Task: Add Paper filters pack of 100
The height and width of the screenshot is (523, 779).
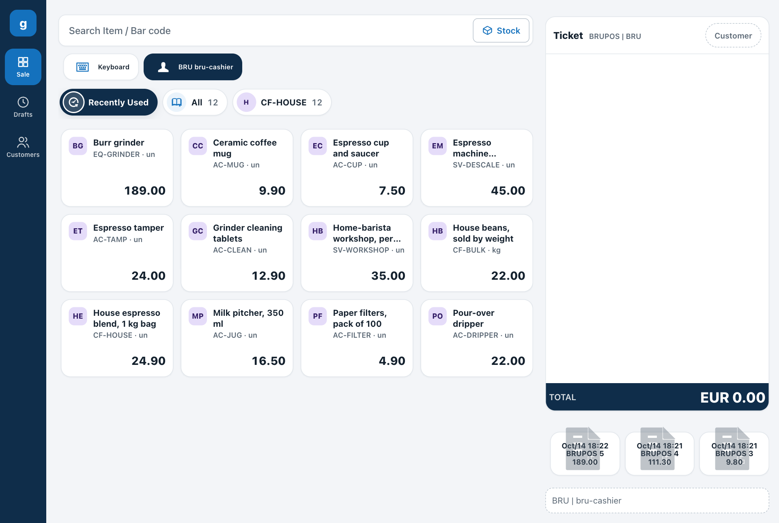Action: tap(357, 338)
